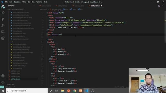Click the errors and warnings status indicator
The width and height of the screenshot is (166, 93).
tap(8, 87)
